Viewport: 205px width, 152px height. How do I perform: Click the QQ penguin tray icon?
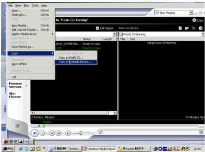pyautogui.click(x=183, y=149)
